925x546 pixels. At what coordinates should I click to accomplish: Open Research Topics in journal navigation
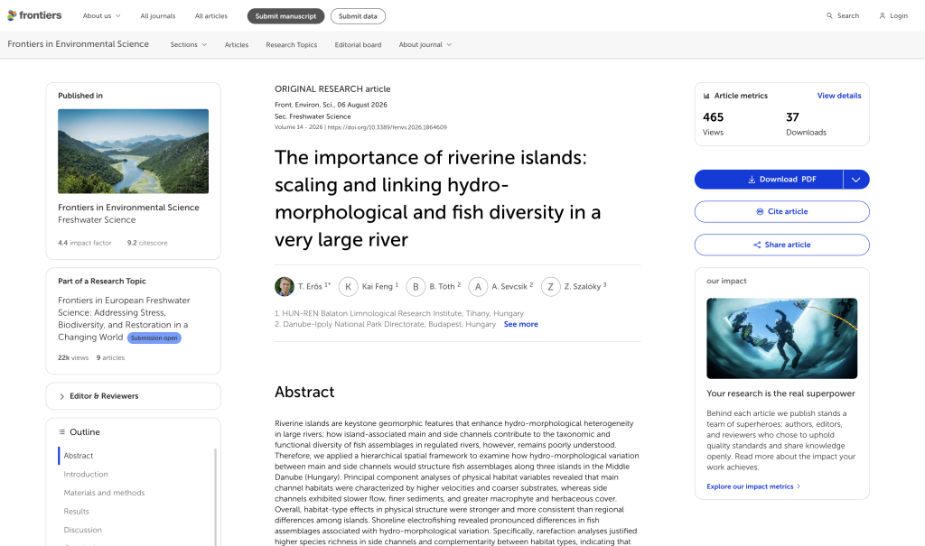point(292,45)
